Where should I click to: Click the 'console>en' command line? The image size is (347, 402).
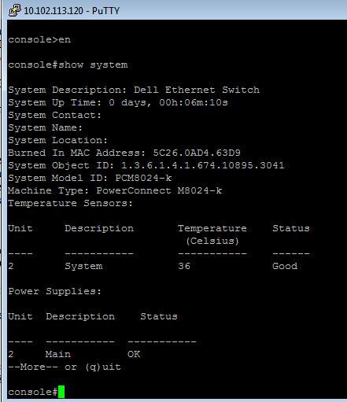pyautogui.click(x=39, y=39)
